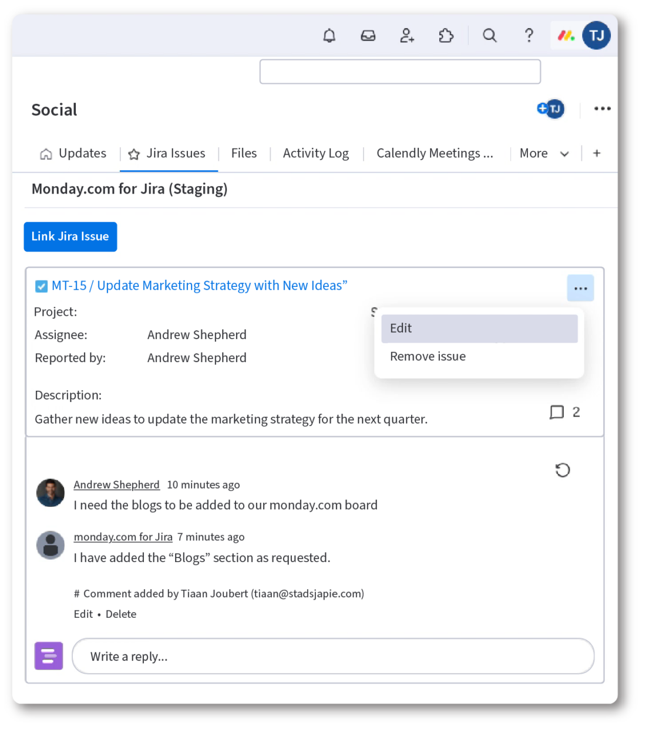Select Edit from the issue menu
The image size is (659, 737).
479,329
